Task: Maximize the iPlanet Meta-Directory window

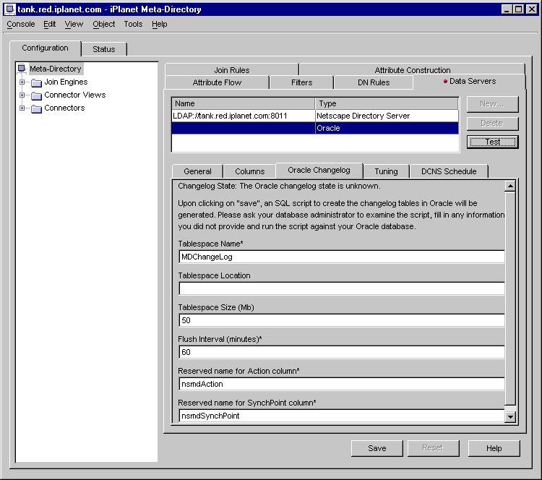Action: 519,9
